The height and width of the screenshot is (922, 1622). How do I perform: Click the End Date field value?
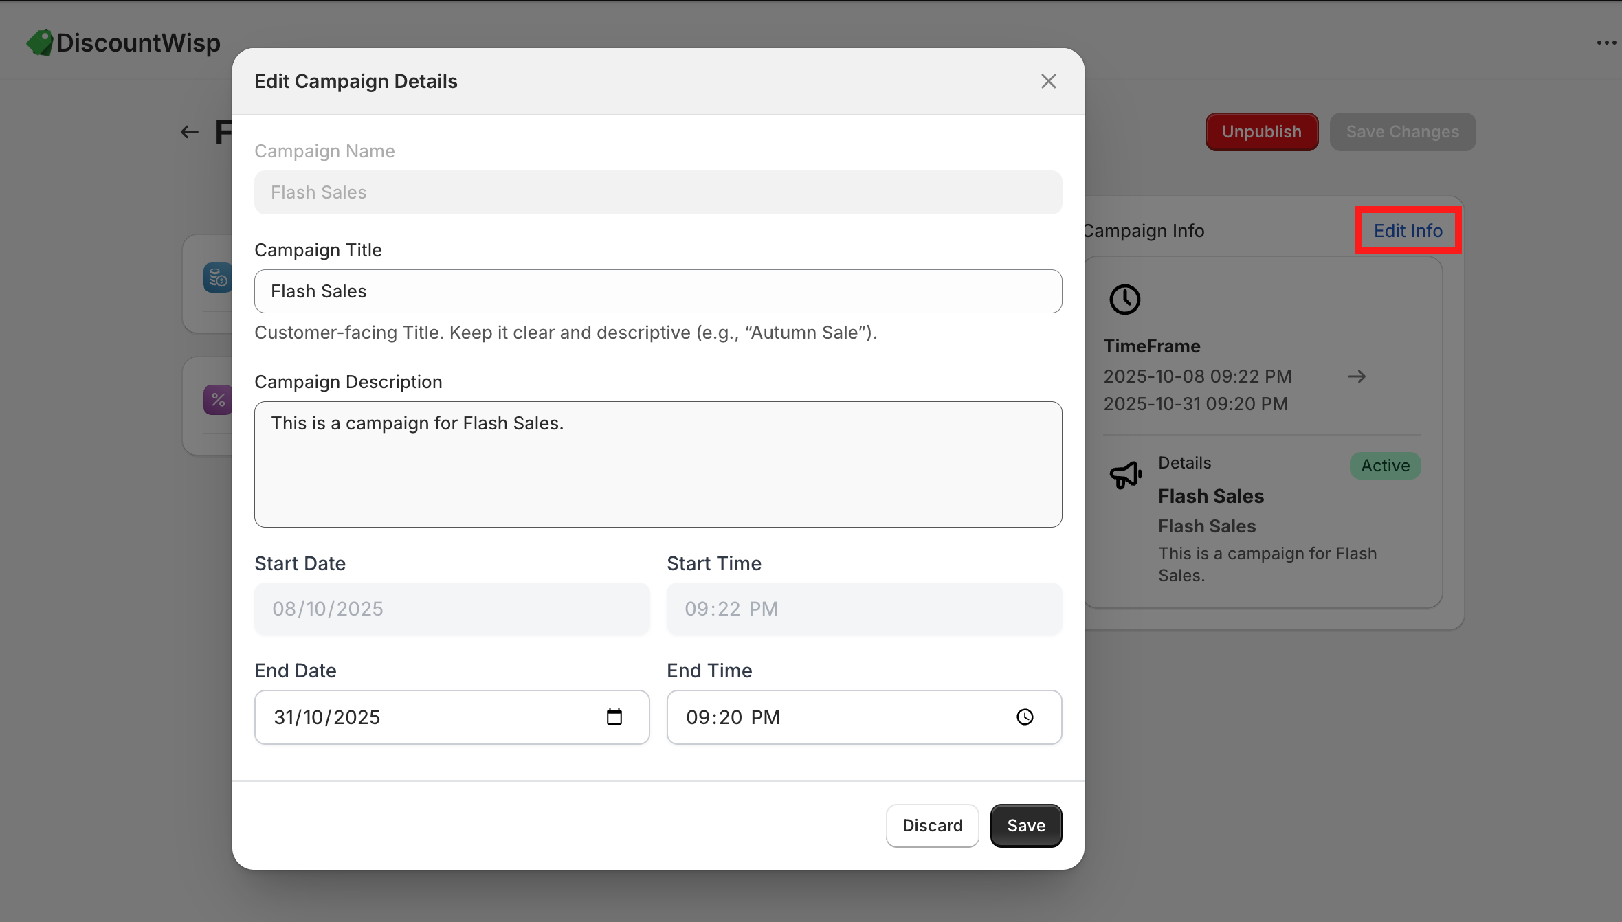click(x=327, y=717)
